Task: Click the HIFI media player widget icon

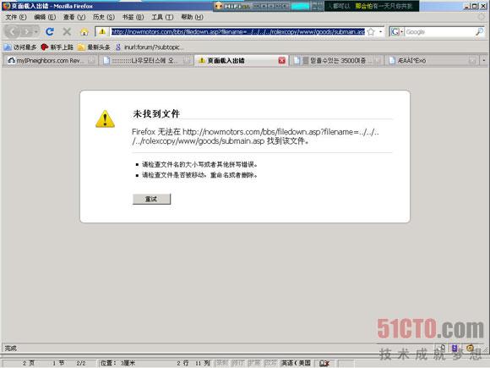Action: [x=219, y=6]
